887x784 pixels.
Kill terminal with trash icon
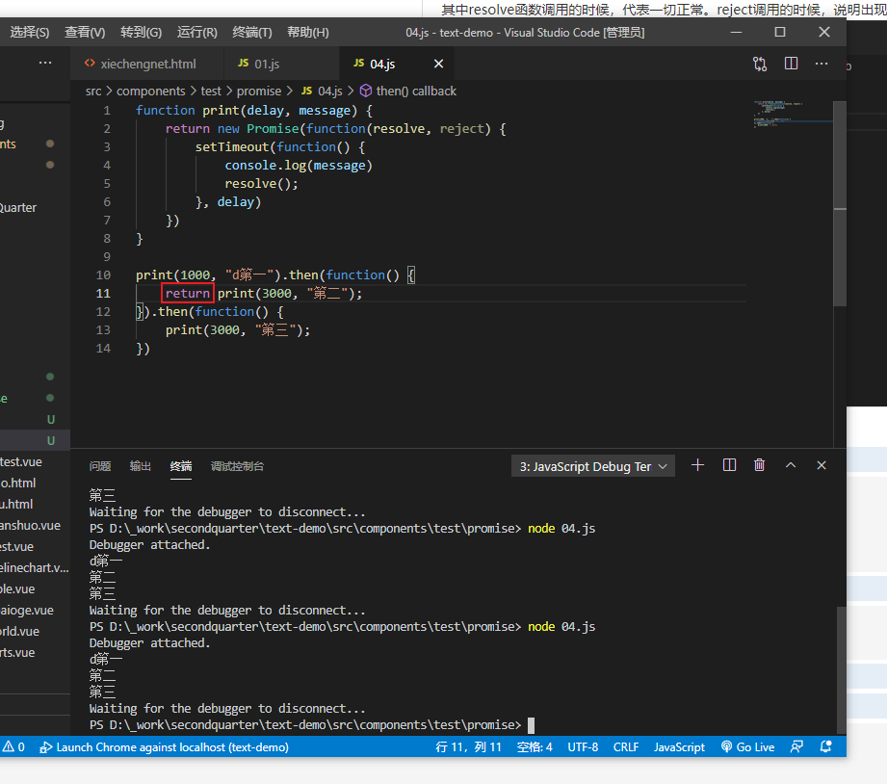tap(759, 465)
